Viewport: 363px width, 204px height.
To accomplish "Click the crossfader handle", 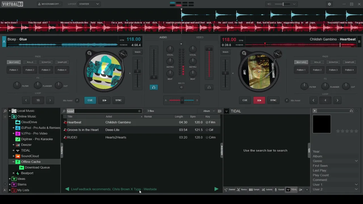I will (x=182, y=100).
